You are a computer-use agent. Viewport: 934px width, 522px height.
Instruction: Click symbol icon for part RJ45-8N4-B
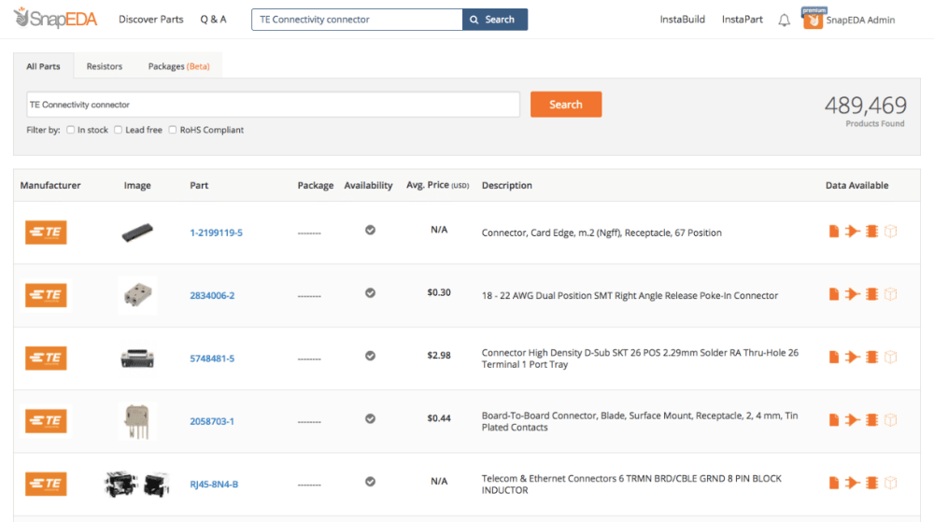[852, 483]
